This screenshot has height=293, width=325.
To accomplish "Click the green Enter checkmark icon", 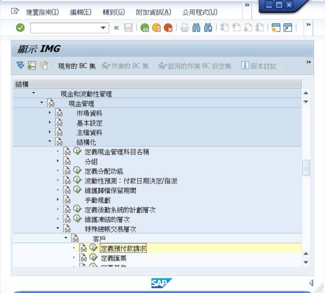I will 20,28.
